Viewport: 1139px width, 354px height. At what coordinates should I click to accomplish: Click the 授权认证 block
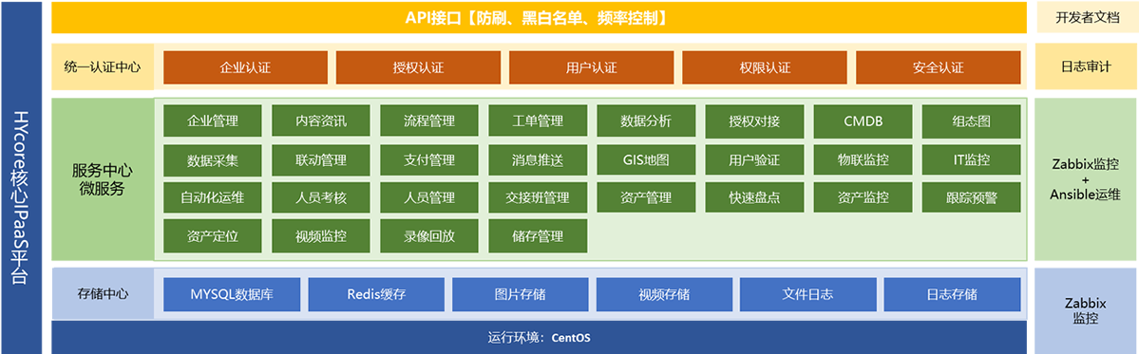tap(418, 67)
